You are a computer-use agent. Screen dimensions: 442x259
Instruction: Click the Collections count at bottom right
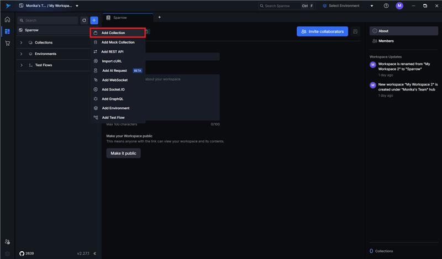[x=381, y=251]
